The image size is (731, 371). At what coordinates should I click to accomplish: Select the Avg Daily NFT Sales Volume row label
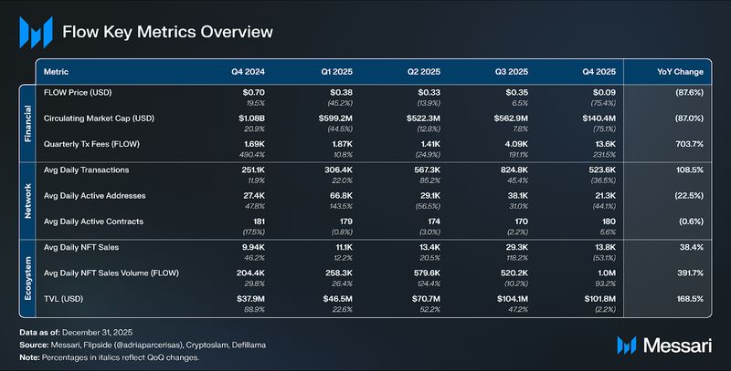[x=112, y=271]
